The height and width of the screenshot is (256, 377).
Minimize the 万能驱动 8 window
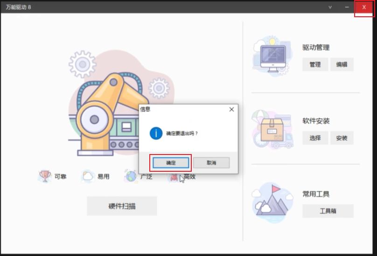pos(347,7)
